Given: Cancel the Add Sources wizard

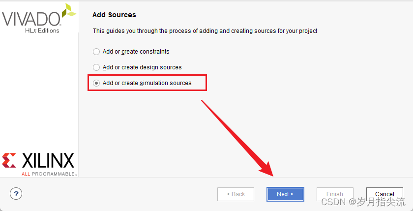Looking at the screenshot, I should pos(384,194).
